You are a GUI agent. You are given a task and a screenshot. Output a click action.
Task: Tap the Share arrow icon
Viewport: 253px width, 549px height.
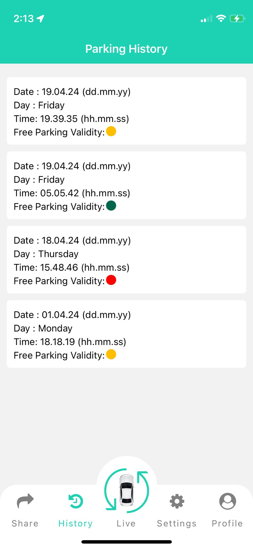pyautogui.click(x=25, y=501)
